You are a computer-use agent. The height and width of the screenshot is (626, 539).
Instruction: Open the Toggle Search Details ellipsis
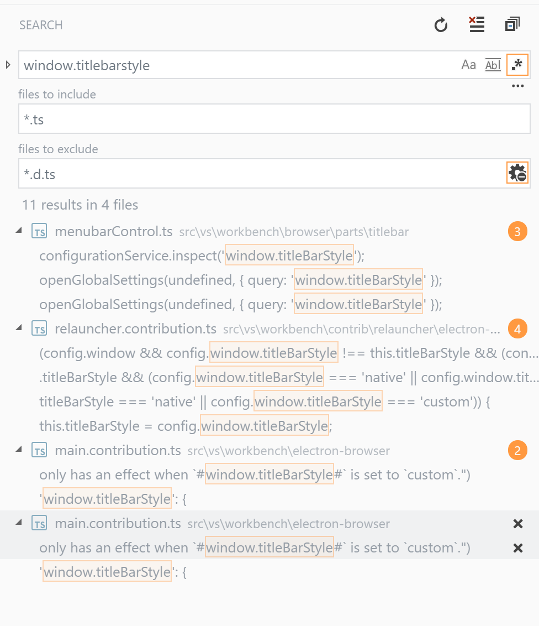pyautogui.click(x=517, y=86)
